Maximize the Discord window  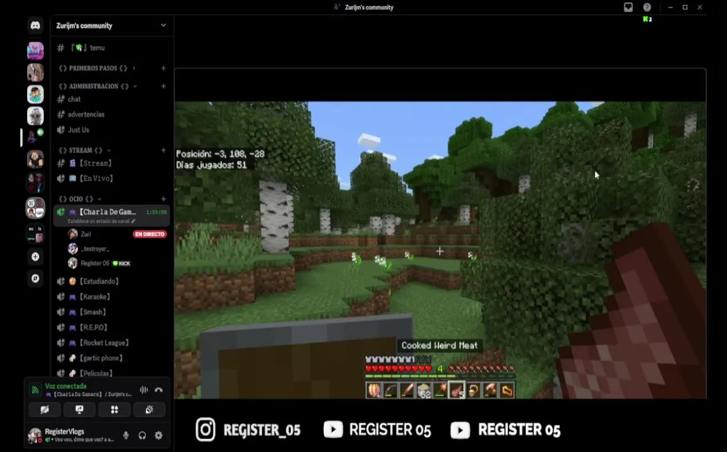pos(685,8)
